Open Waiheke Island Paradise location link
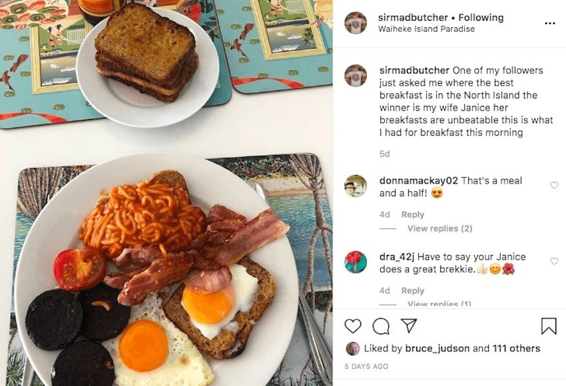Image resolution: width=566 pixels, height=386 pixels. [426, 29]
